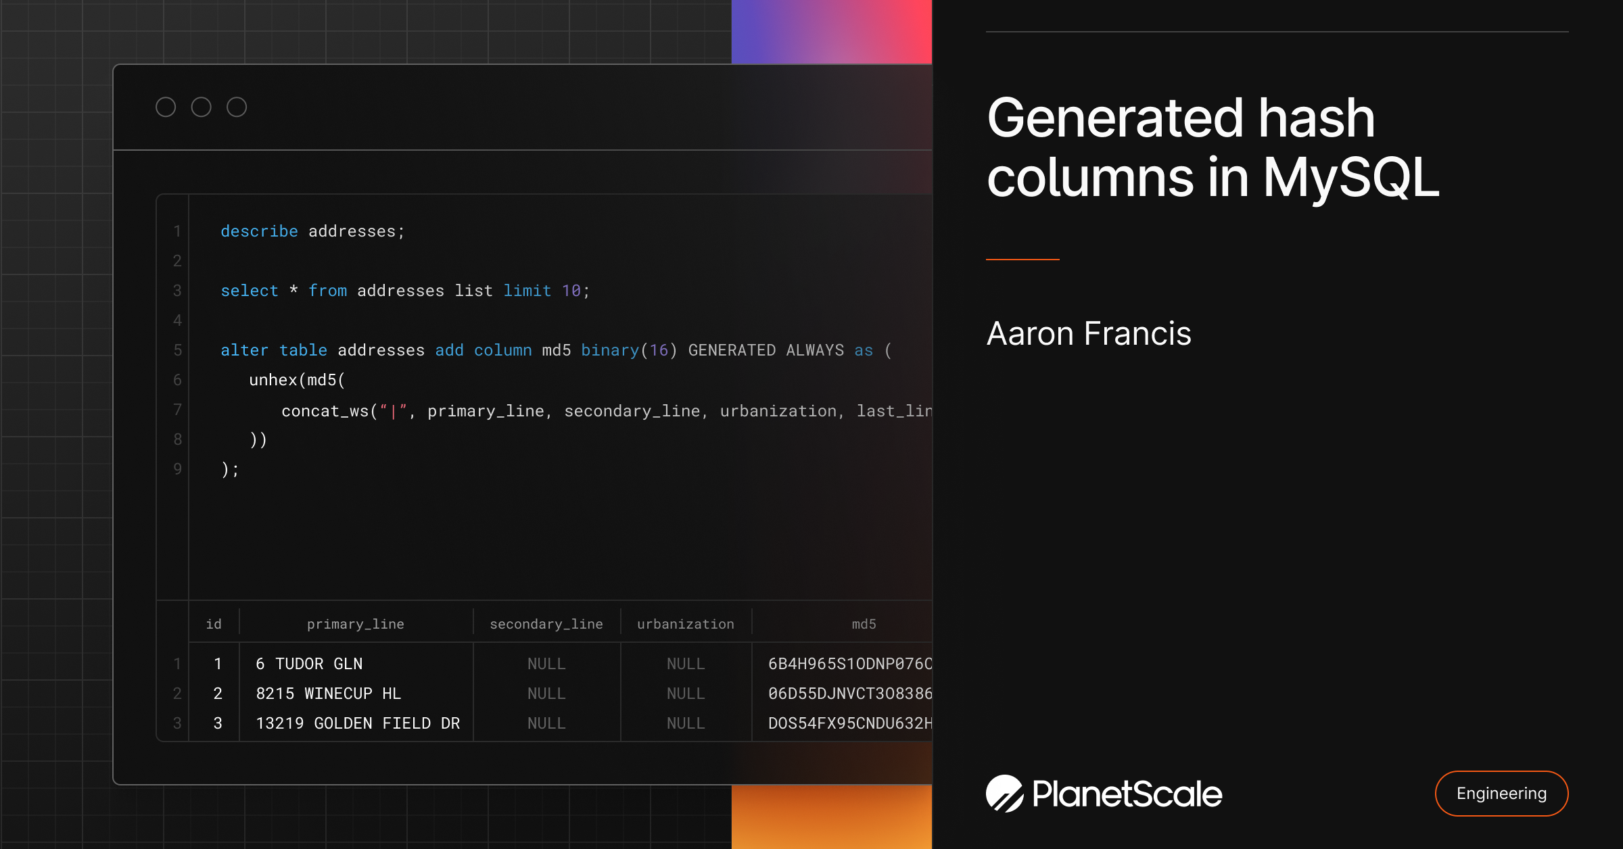Screen dimensions: 1623x849
Task: Click the 'secondary_line' column header
Action: [546, 624]
